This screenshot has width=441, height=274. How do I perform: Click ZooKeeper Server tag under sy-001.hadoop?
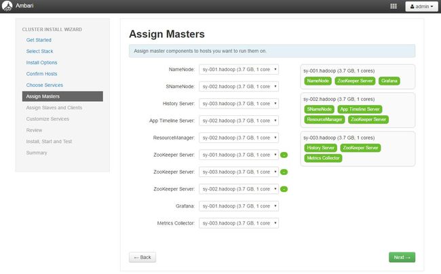coord(355,81)
